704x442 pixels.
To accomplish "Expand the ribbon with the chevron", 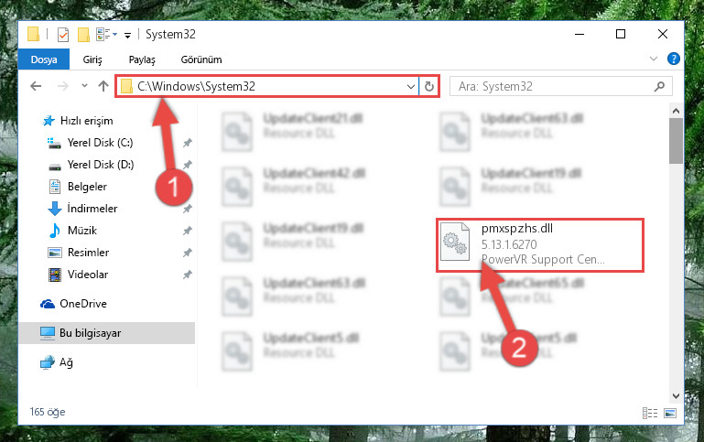I will click(x=654, y=59).
